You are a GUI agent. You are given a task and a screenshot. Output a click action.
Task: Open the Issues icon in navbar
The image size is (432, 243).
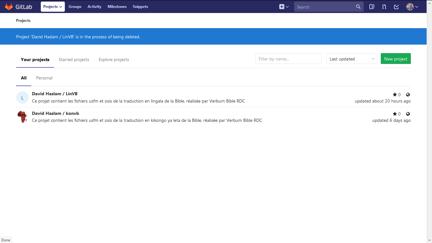[x=372, y=7]
